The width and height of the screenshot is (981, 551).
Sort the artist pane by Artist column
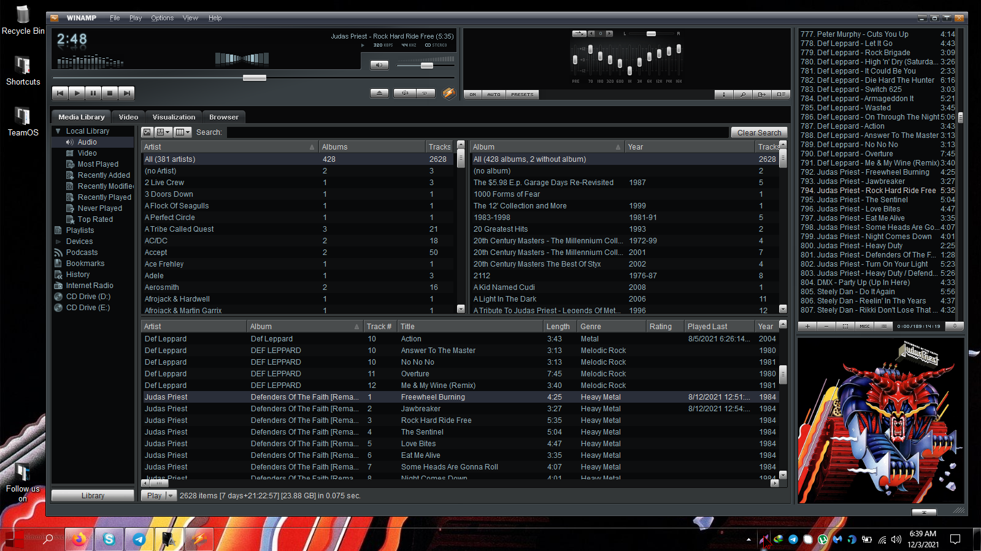coord(229,147)
